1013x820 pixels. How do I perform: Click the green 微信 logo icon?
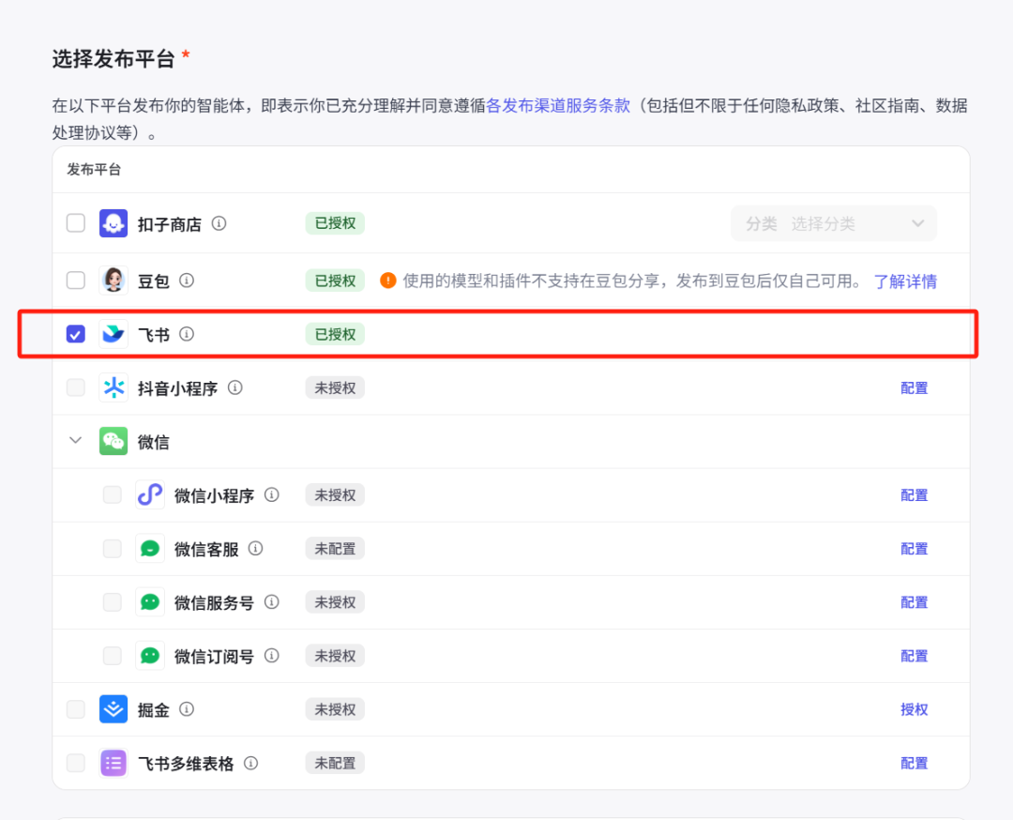pyautogui.click(x=113, y=441)
